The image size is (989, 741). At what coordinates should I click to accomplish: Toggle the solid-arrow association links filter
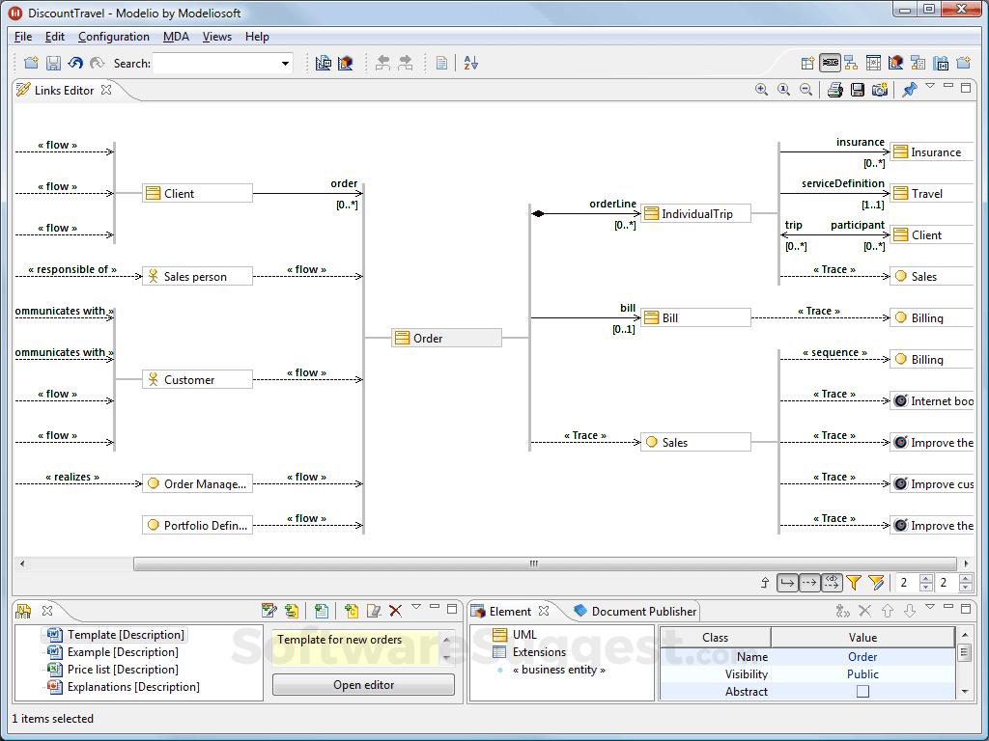tap(787, 583)
